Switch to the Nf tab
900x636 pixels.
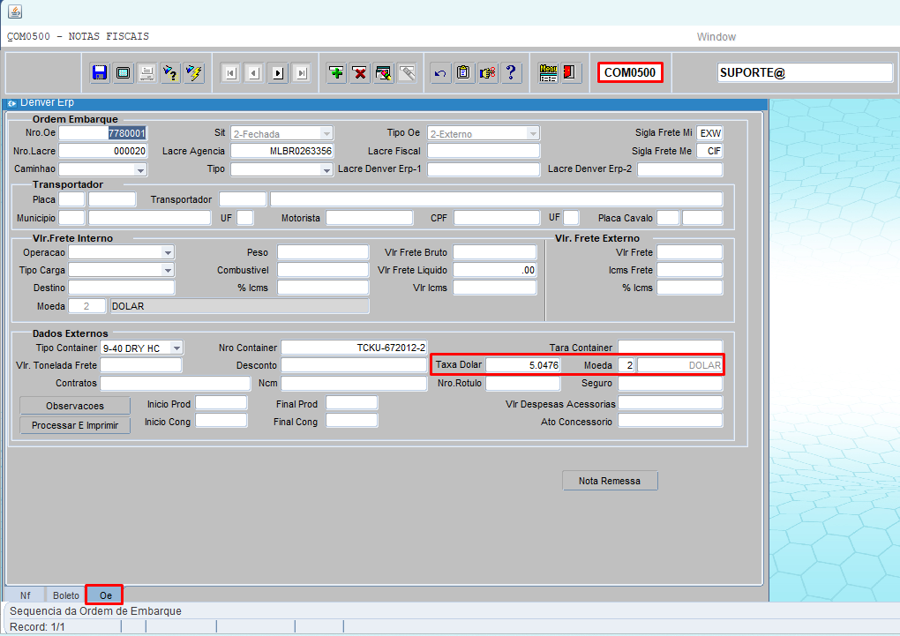[x=26, y=595]
